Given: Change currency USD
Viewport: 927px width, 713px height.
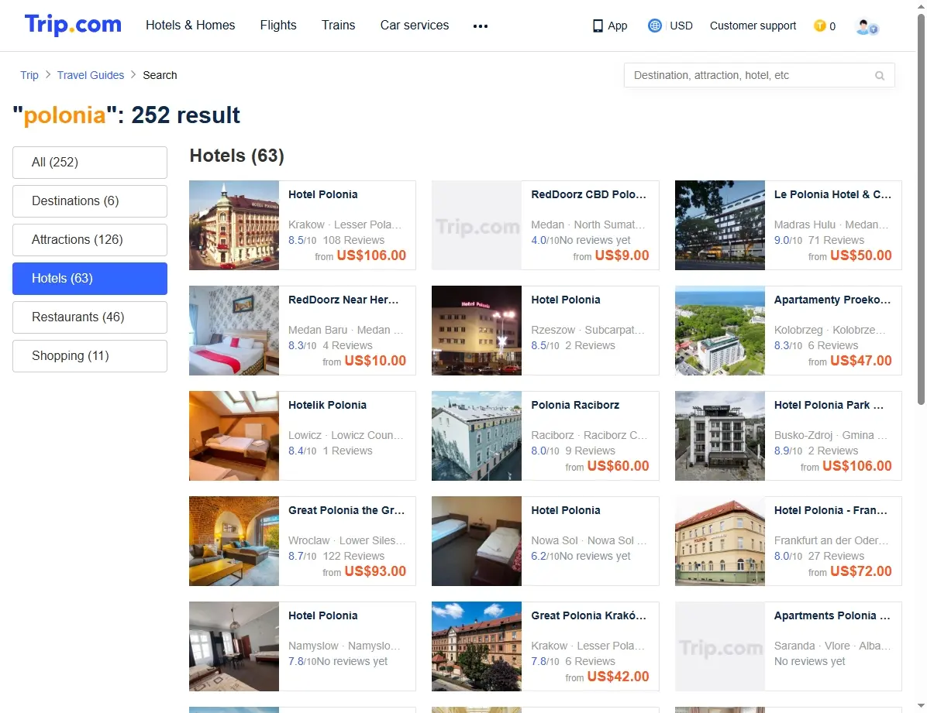Looking at the screenshot, I should pyautogui.click(x=681, y=26).
